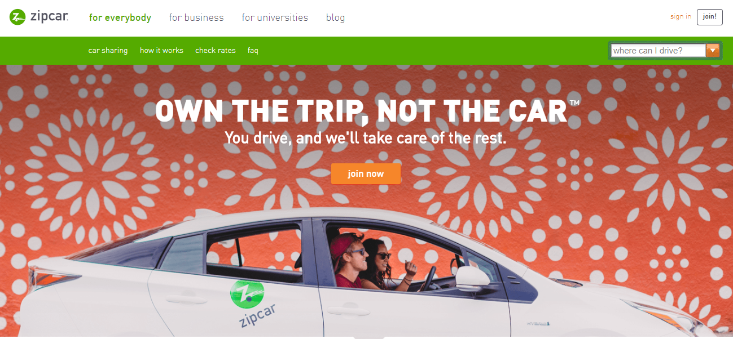Image resolution: width=733 pixels, height=339 pixels.
Task: Click the sign in link
Action: point(681,16)
